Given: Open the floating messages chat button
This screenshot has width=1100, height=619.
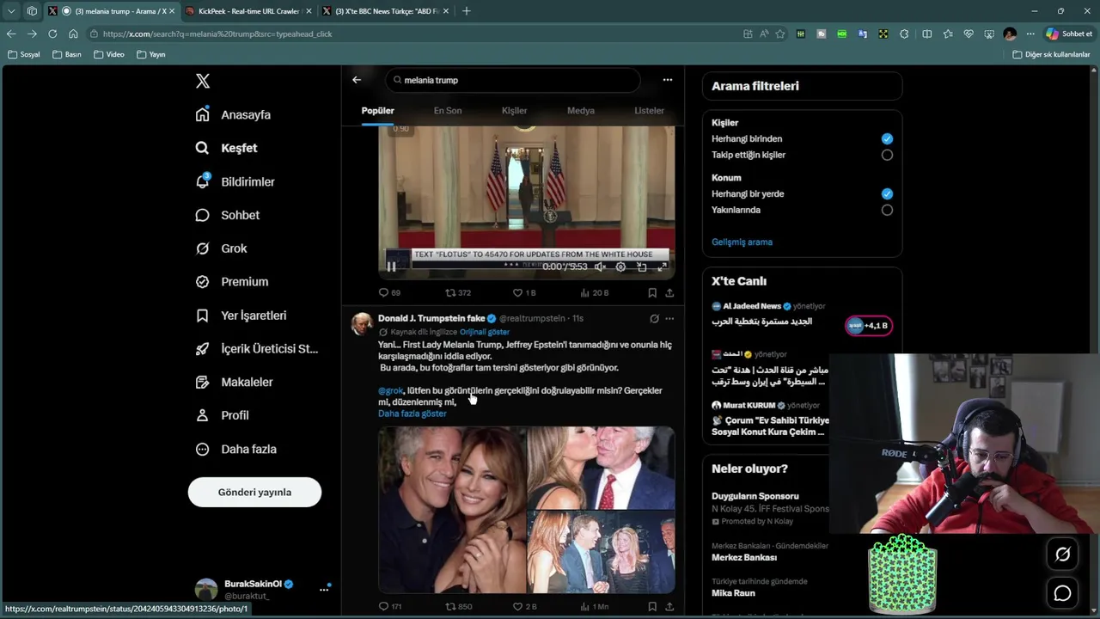Looking at the screenshot, I should [x=1063, y=593].
